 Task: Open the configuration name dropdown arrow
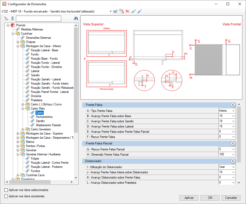pos(111,11)
